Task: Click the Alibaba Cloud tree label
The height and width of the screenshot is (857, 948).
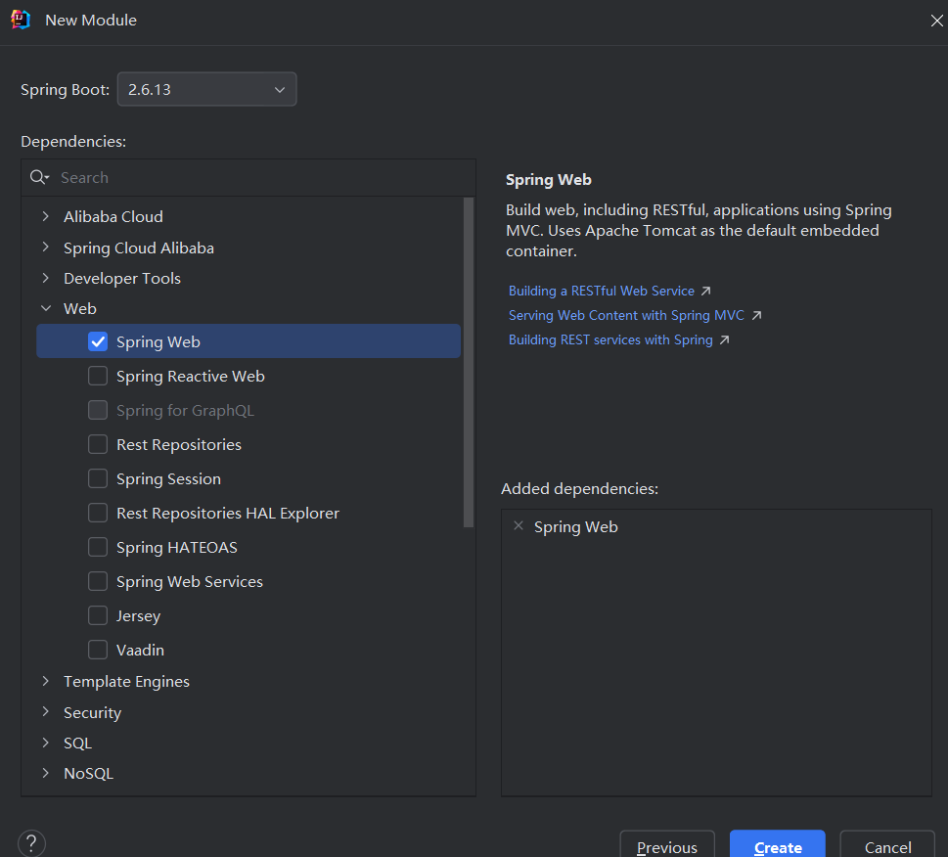Action: pyautogui.click(x=113, y=216)
